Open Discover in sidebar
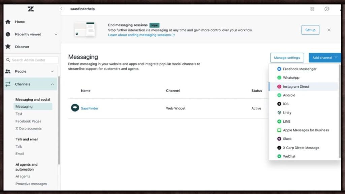Viewport: 345px width, 194px height. coord(22,47)
